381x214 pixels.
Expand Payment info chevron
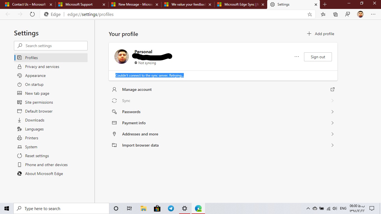332,123
